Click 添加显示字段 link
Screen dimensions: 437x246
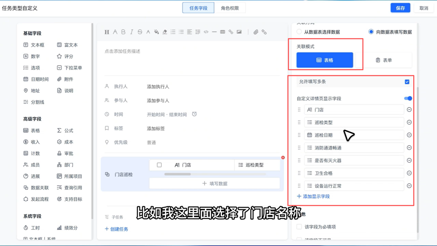(313, 196)
